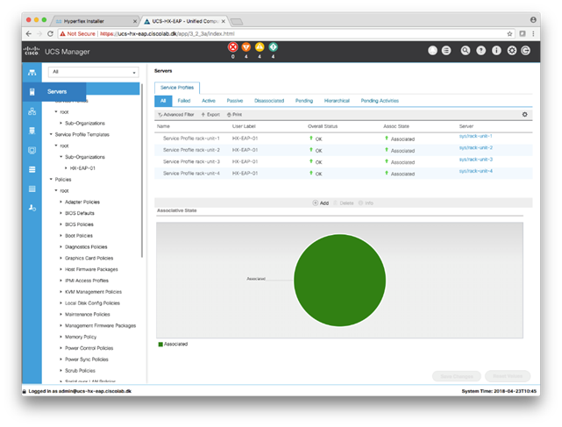
Task: Open the info icon in the header
Action: (496, 51)
